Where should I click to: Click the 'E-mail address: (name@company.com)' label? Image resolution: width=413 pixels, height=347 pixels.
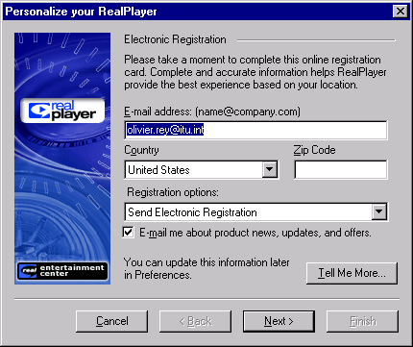click(x=212, y=112)
